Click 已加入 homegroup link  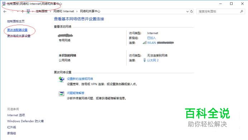coord(151,38)
